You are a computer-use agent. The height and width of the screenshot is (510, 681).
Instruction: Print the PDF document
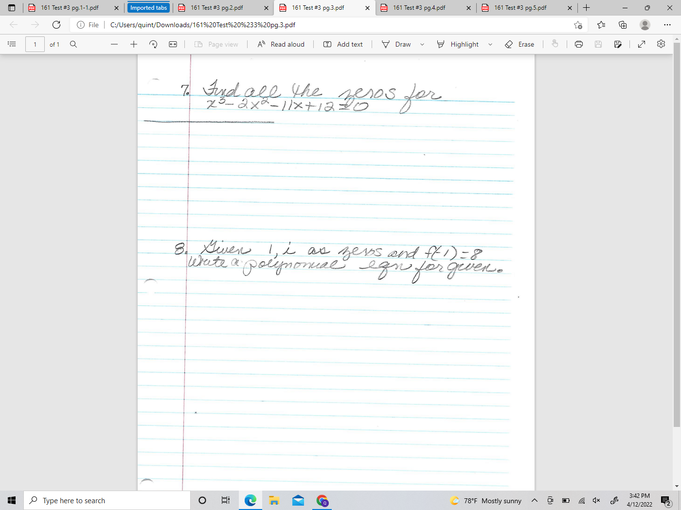coord(578,44)
